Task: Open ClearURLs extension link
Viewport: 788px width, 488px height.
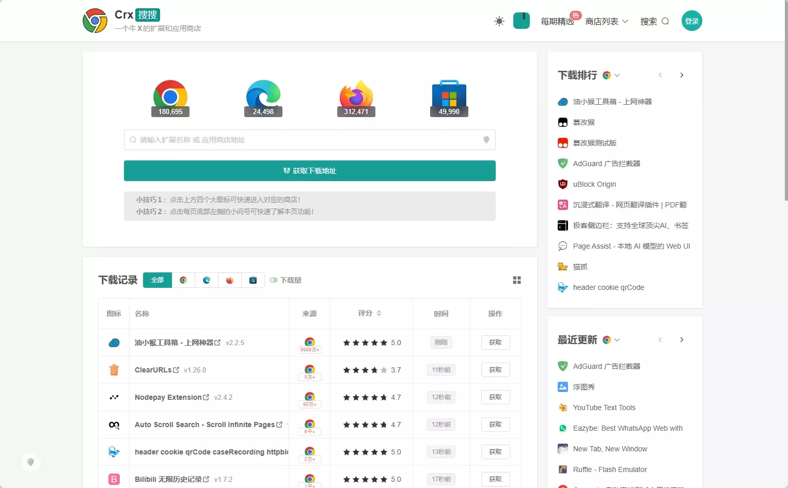Action: 157,370
